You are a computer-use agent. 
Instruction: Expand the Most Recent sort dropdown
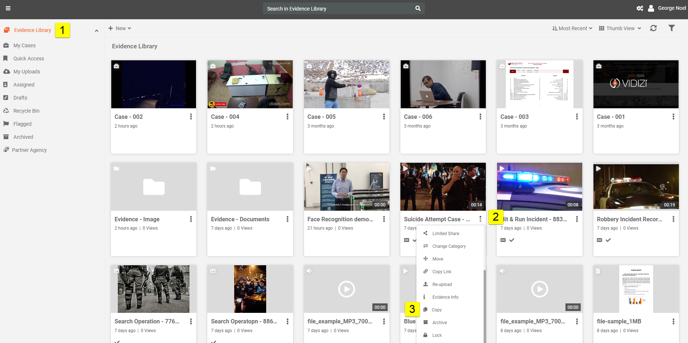tap(572, 28)
